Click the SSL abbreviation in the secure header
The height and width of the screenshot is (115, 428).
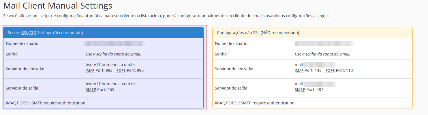coord(25,33)
